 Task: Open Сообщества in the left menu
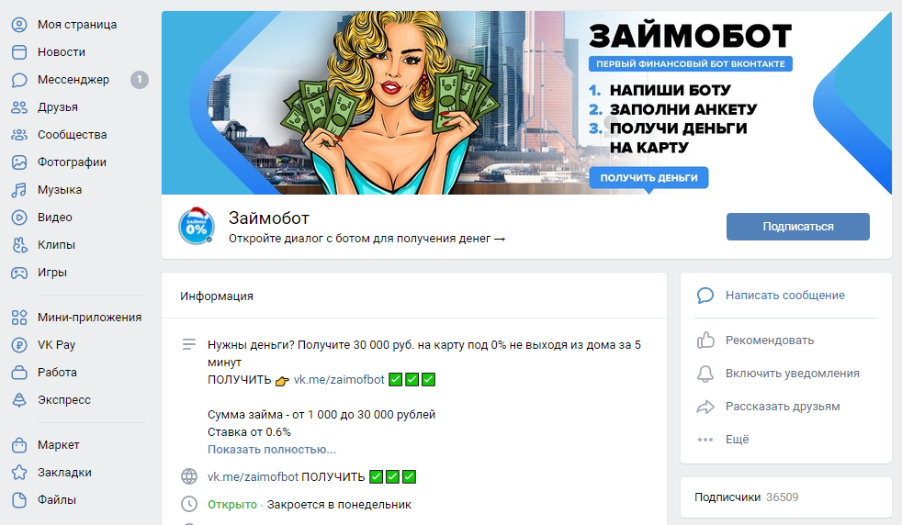click(x=73, y=135)
